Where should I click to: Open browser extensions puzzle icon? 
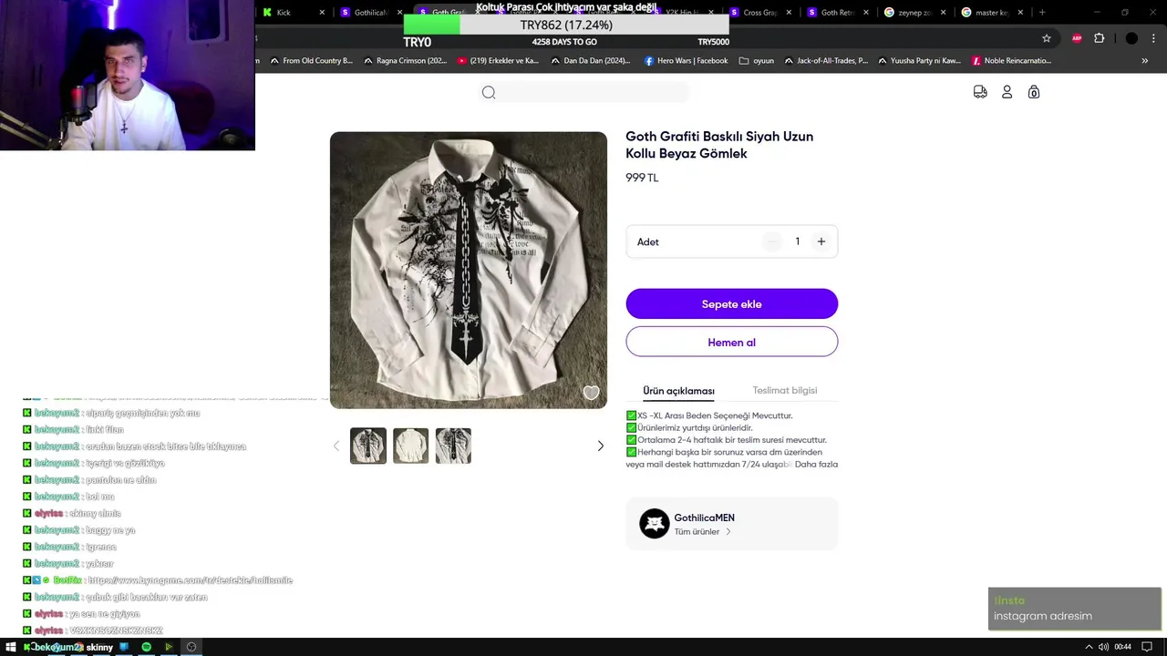pyautogui.click(x=1099, y=38)
